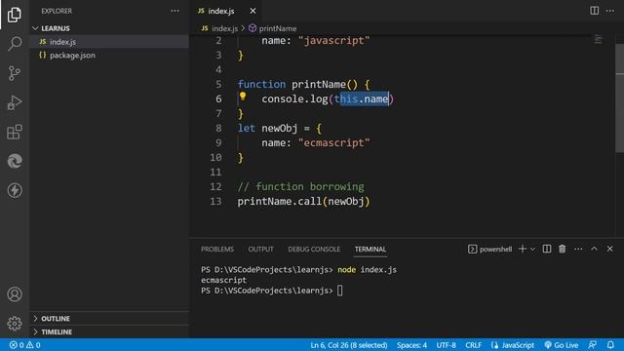The height and width of the screenshot is (351, 624).
Task: Open the Run and Debug view icon
Action: 15,102
